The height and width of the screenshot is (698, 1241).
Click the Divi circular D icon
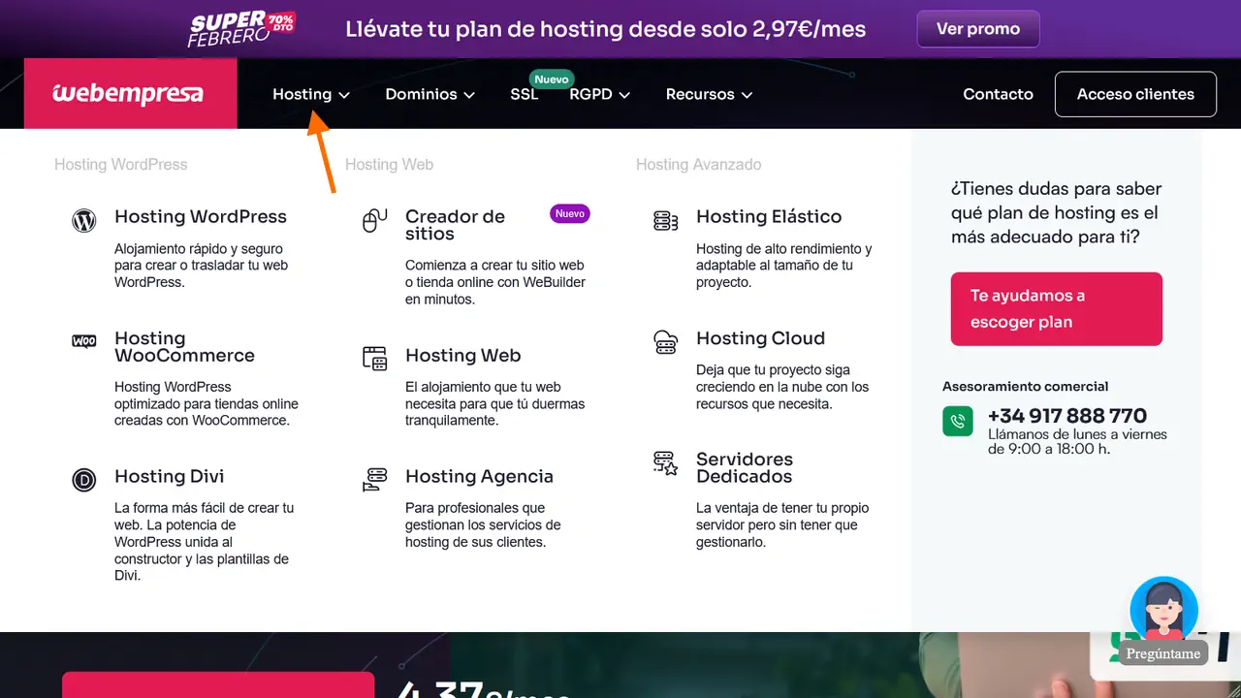(x=84, y=480)
